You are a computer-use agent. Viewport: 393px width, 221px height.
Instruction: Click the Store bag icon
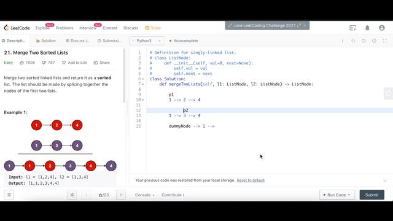pyautogui.click(x=147, y=28)
